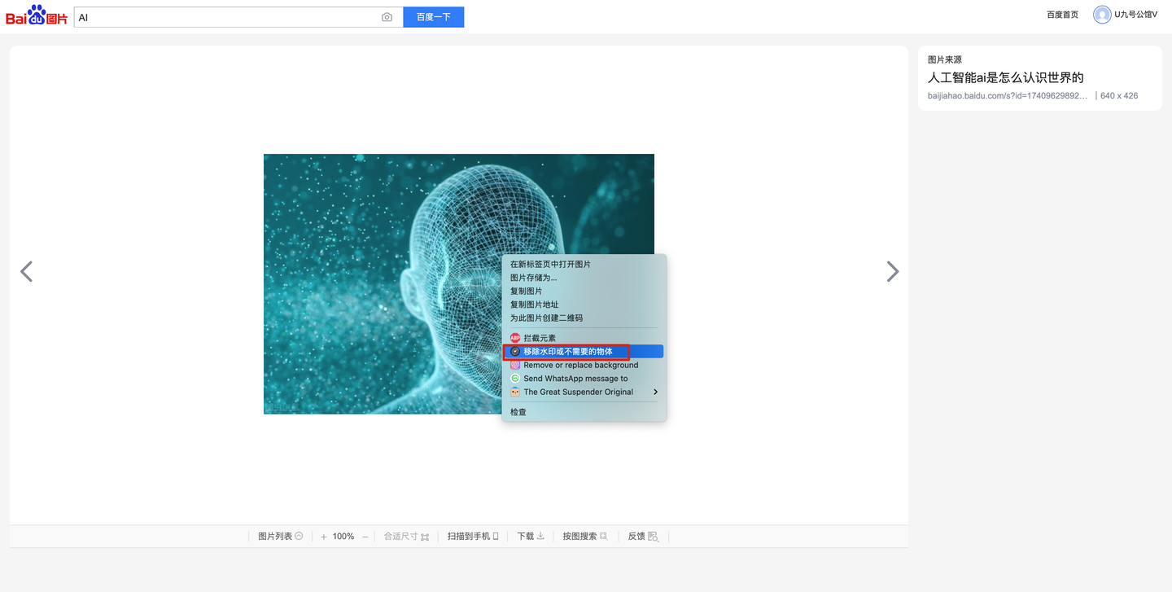Viewport: 1172px width, 592px height.
Task: Select 移除水印或不需要的物体 menu entry
Action: tap(583, 352)
